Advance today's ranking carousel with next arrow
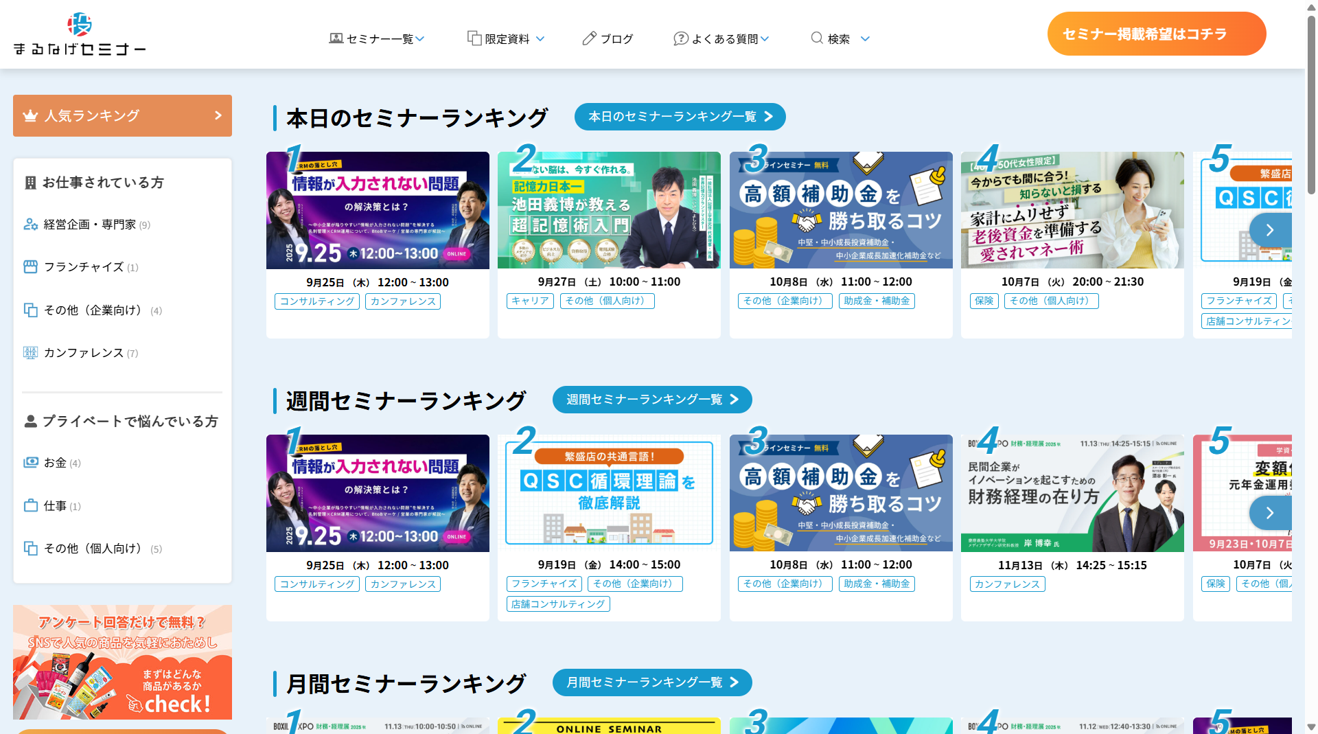 coord(1270,230)
